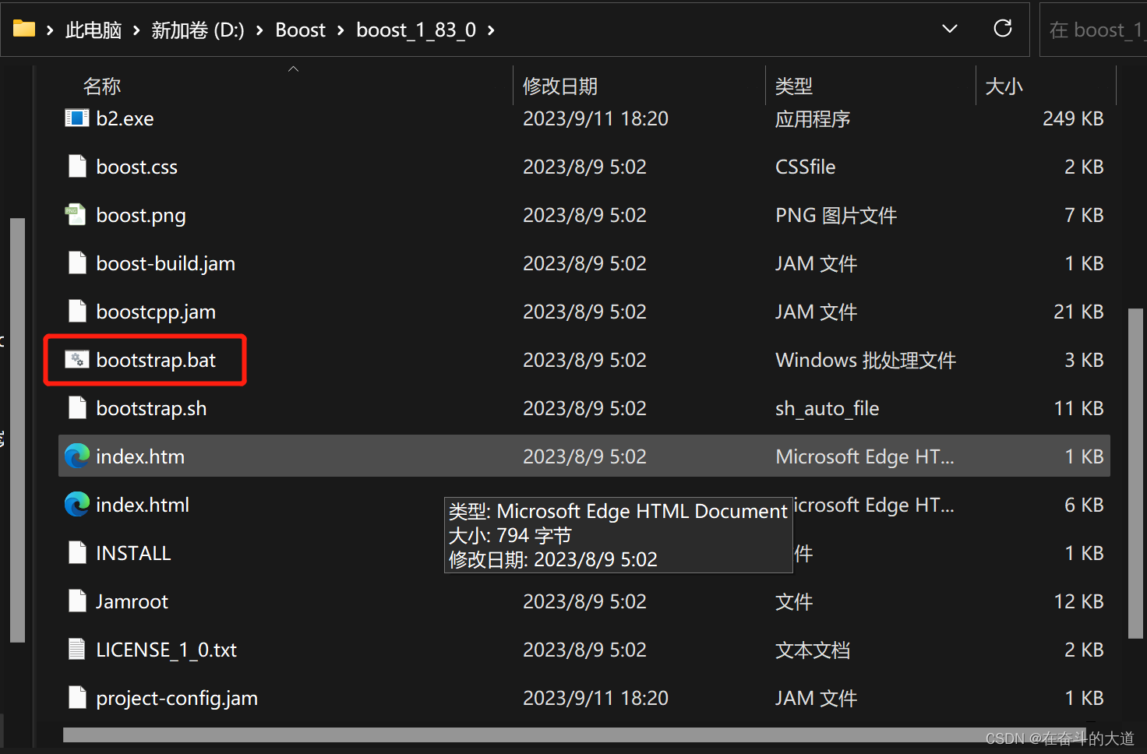Viewport: 1147px width, 754px height.
Task: Open the address bar history dropdown
Action: point(950,29)
